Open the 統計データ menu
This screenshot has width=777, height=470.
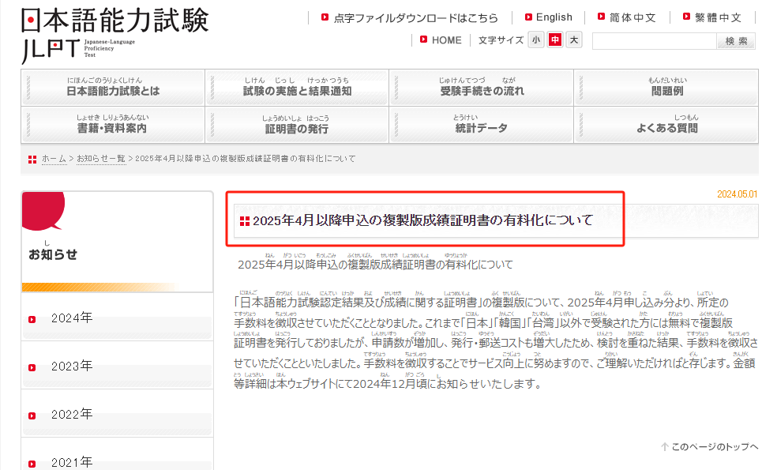pos(481,125)
